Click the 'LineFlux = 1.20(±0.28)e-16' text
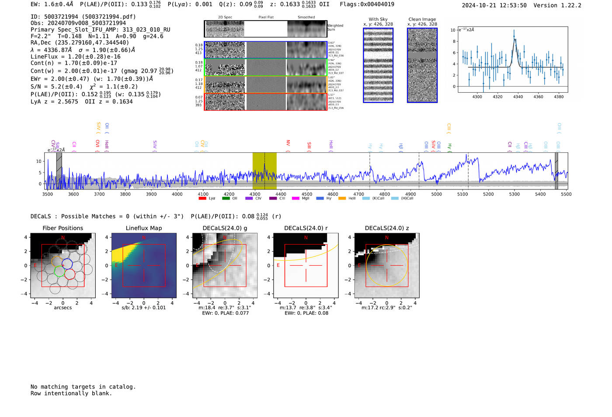The width and height of the screenshot is (612, 417). point(76,56)
